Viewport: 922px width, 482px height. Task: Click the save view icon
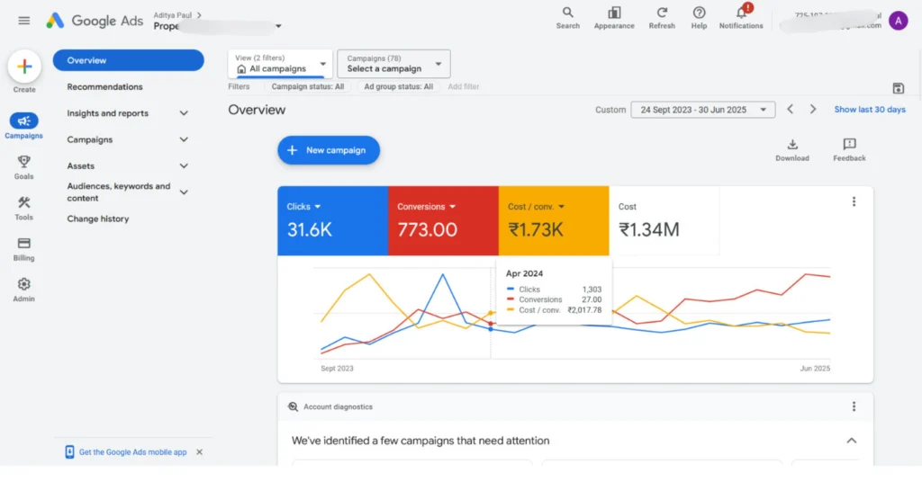click(898, 89)
